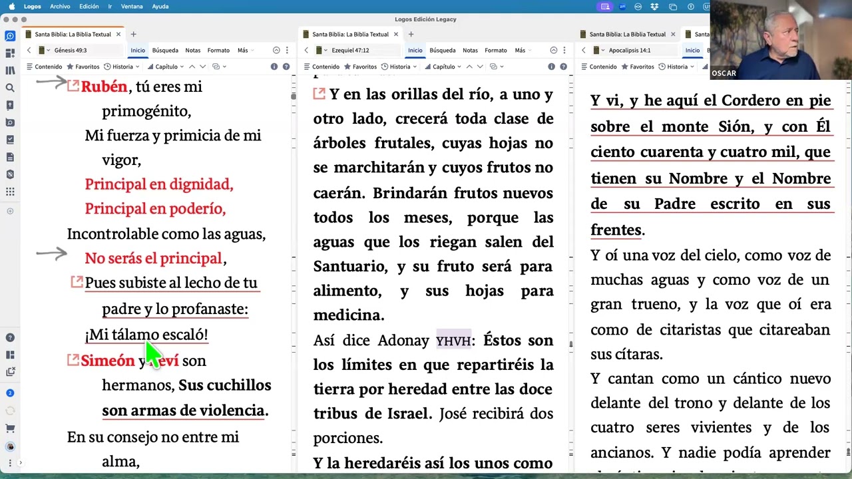Open Capítulo dropdown in Ezequiel panel
852x479 pixels.
[x=443, y=67]
